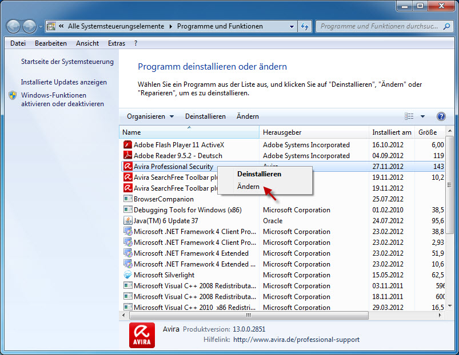The height and width of the screenshot is (355, 459).
Task: Click the Forward navigation arrow button
Action: pyautogui.click(x=30, y=27)
